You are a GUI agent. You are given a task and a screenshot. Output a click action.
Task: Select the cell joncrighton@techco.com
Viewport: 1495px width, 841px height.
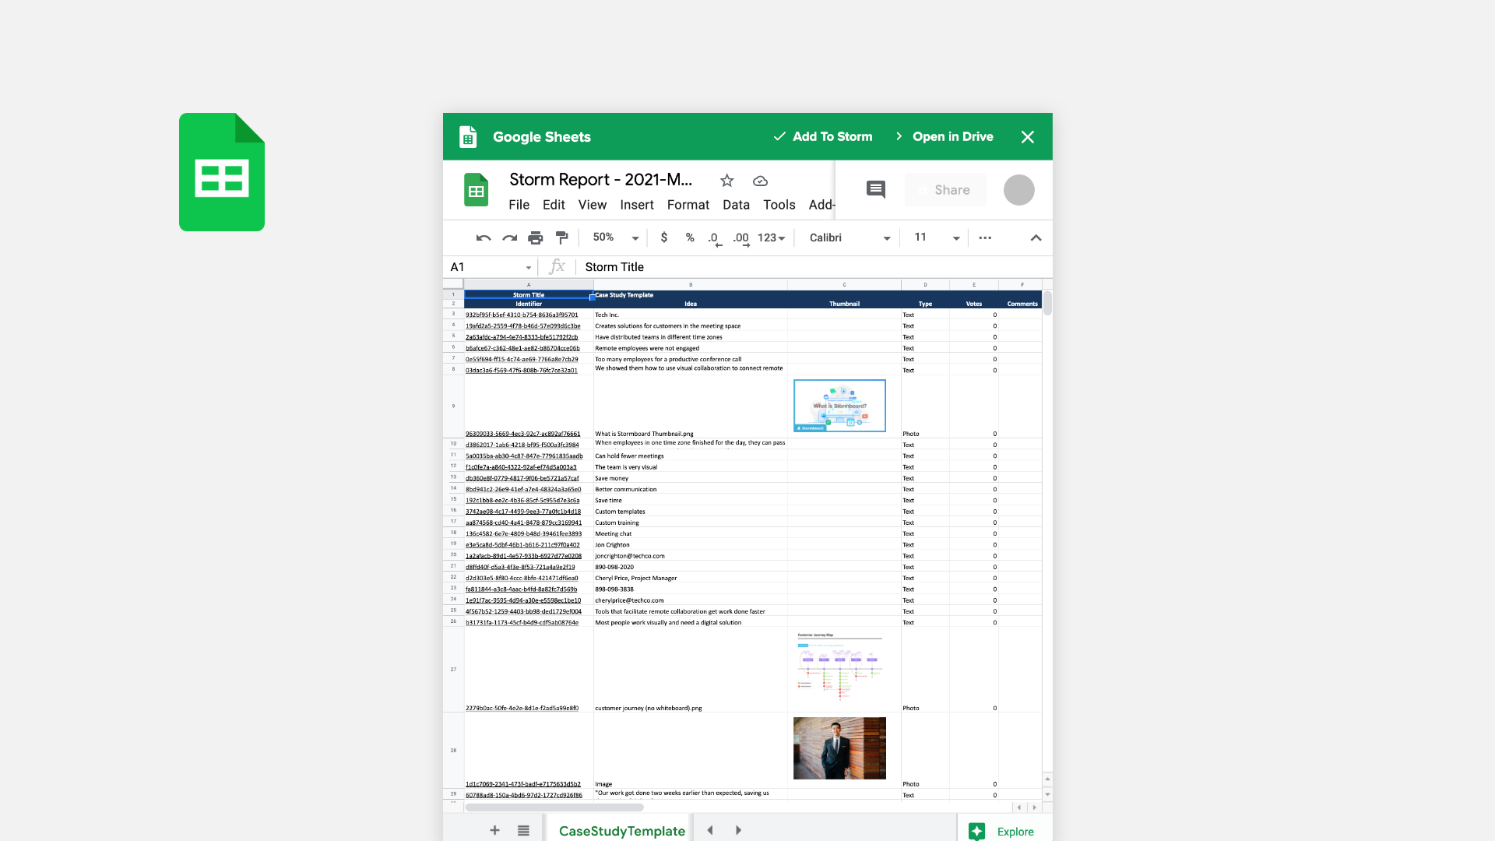690,556
